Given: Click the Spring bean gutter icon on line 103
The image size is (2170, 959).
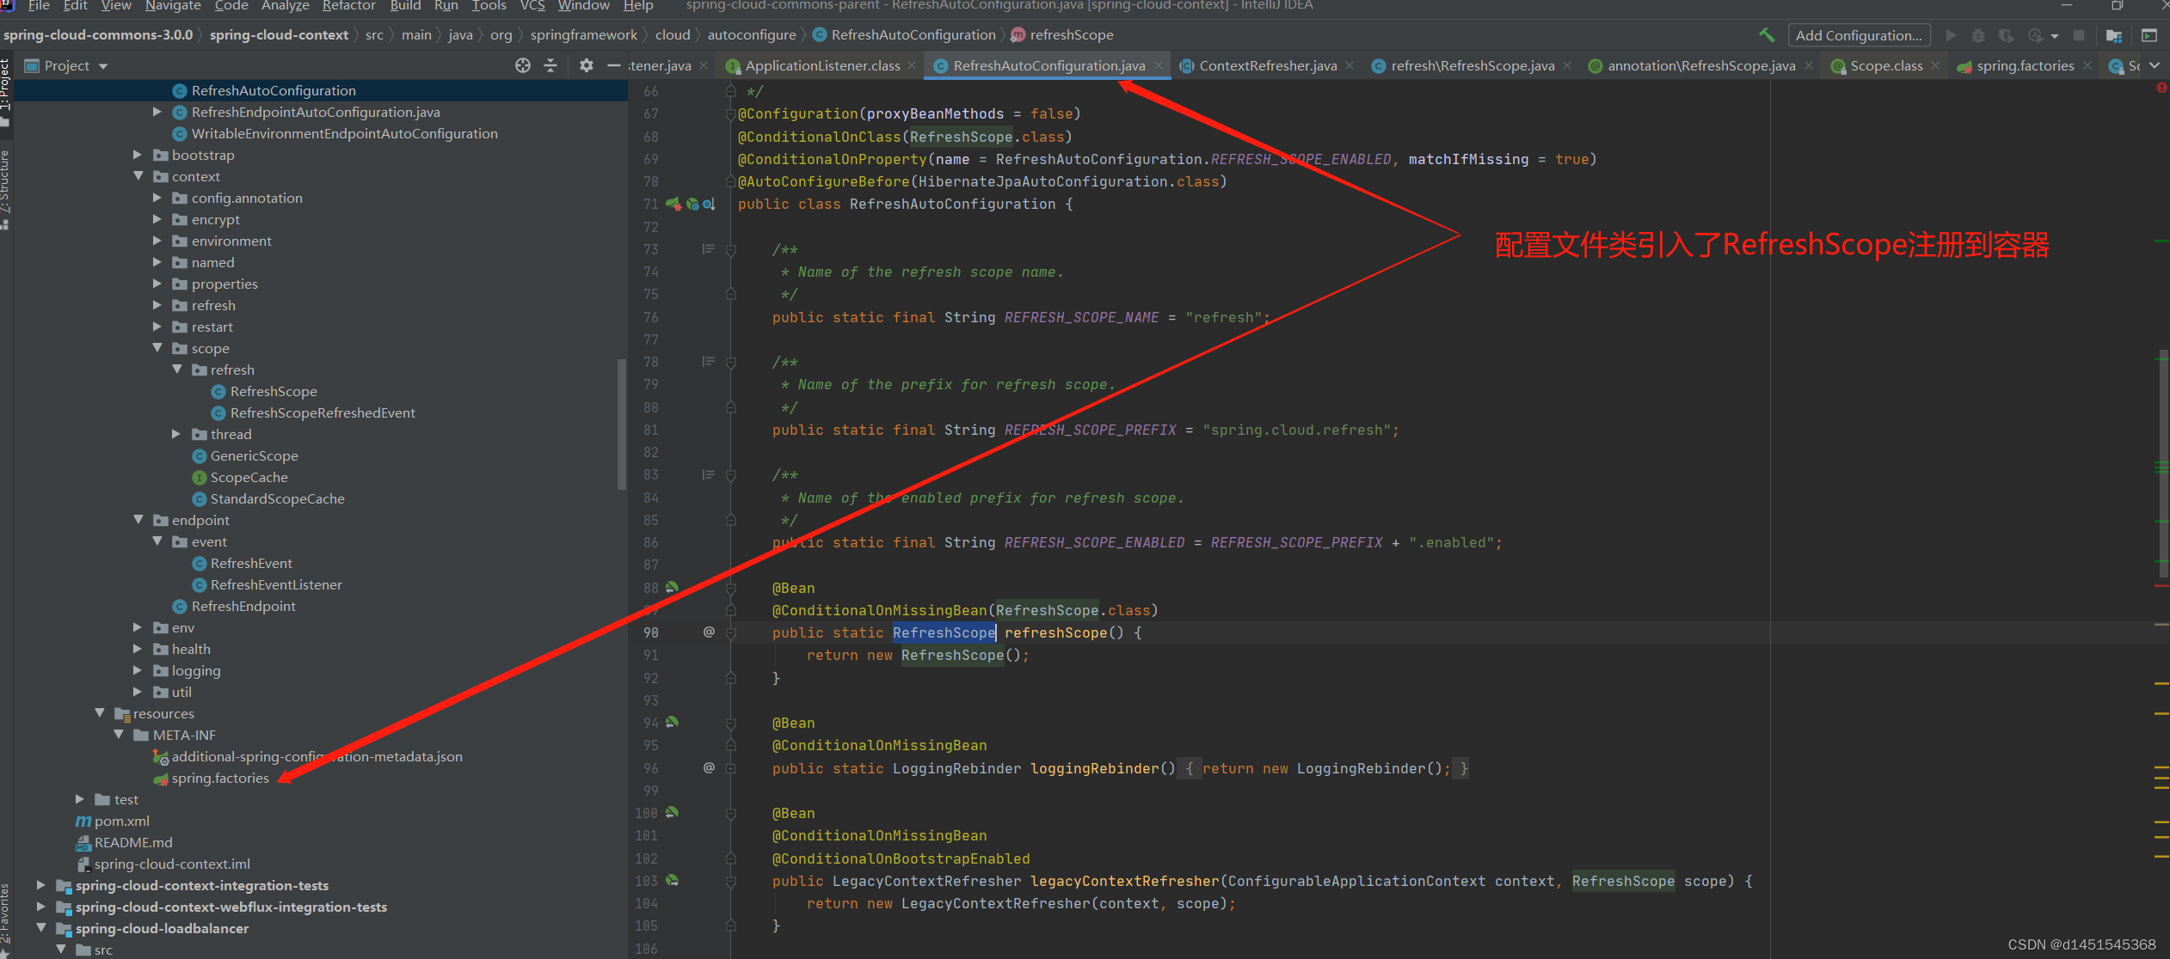Looking at the screenshot, I should point(673,880).
